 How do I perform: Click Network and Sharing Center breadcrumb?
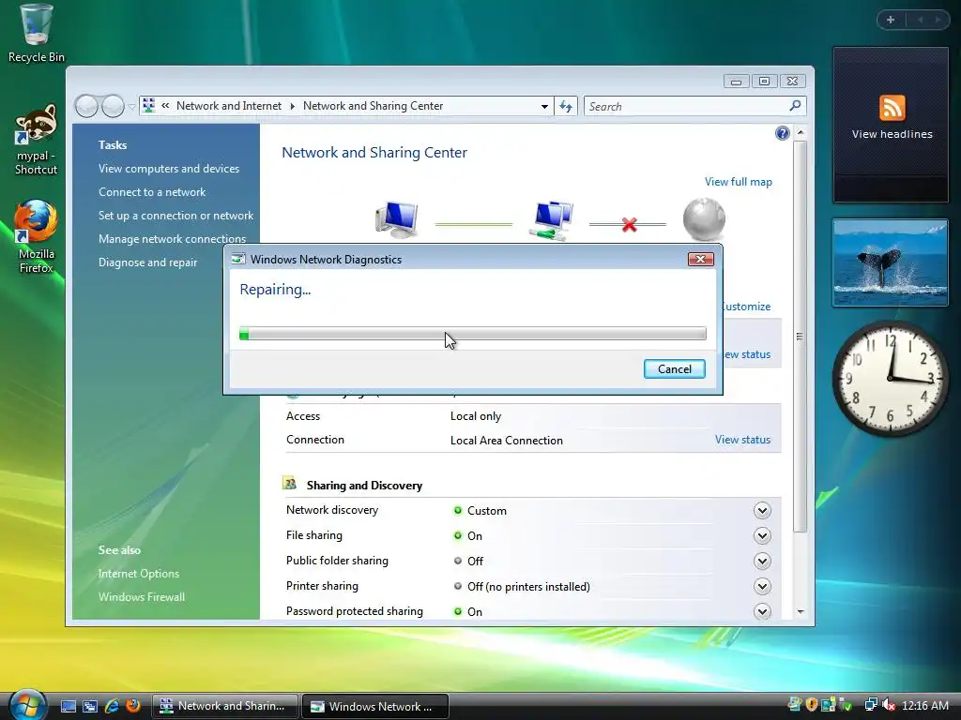[373, 106]
